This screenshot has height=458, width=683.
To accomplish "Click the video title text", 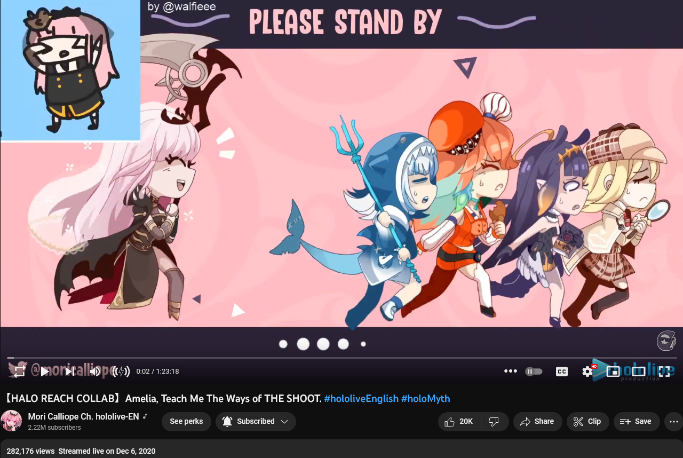I will (x=163, y=399).
